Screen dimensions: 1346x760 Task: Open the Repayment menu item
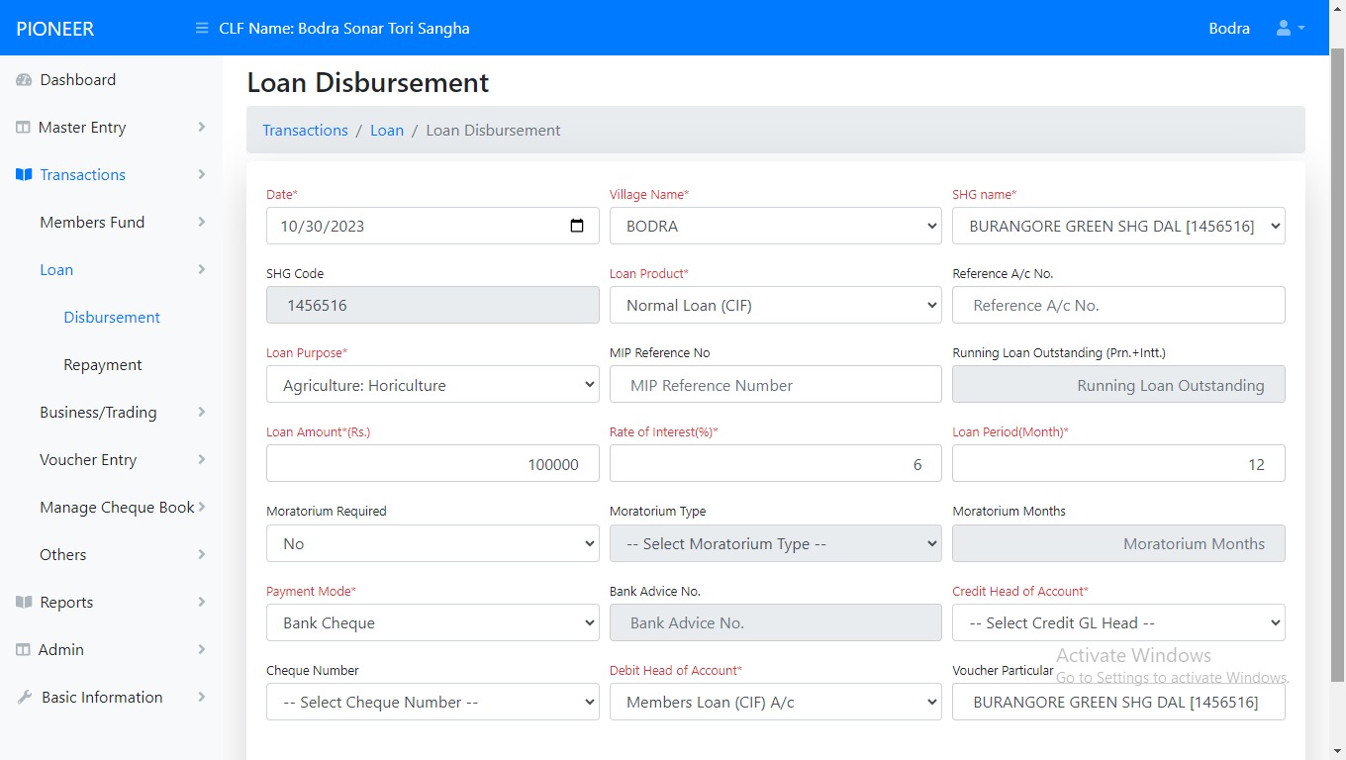[103, 365]
